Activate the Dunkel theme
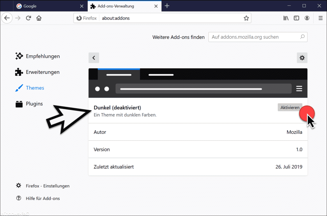The image size is (327, 216). [290, 107]
